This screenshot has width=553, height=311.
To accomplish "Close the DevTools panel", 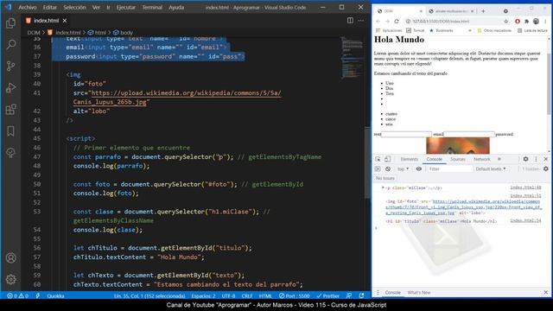I will [x=545, y=159].
